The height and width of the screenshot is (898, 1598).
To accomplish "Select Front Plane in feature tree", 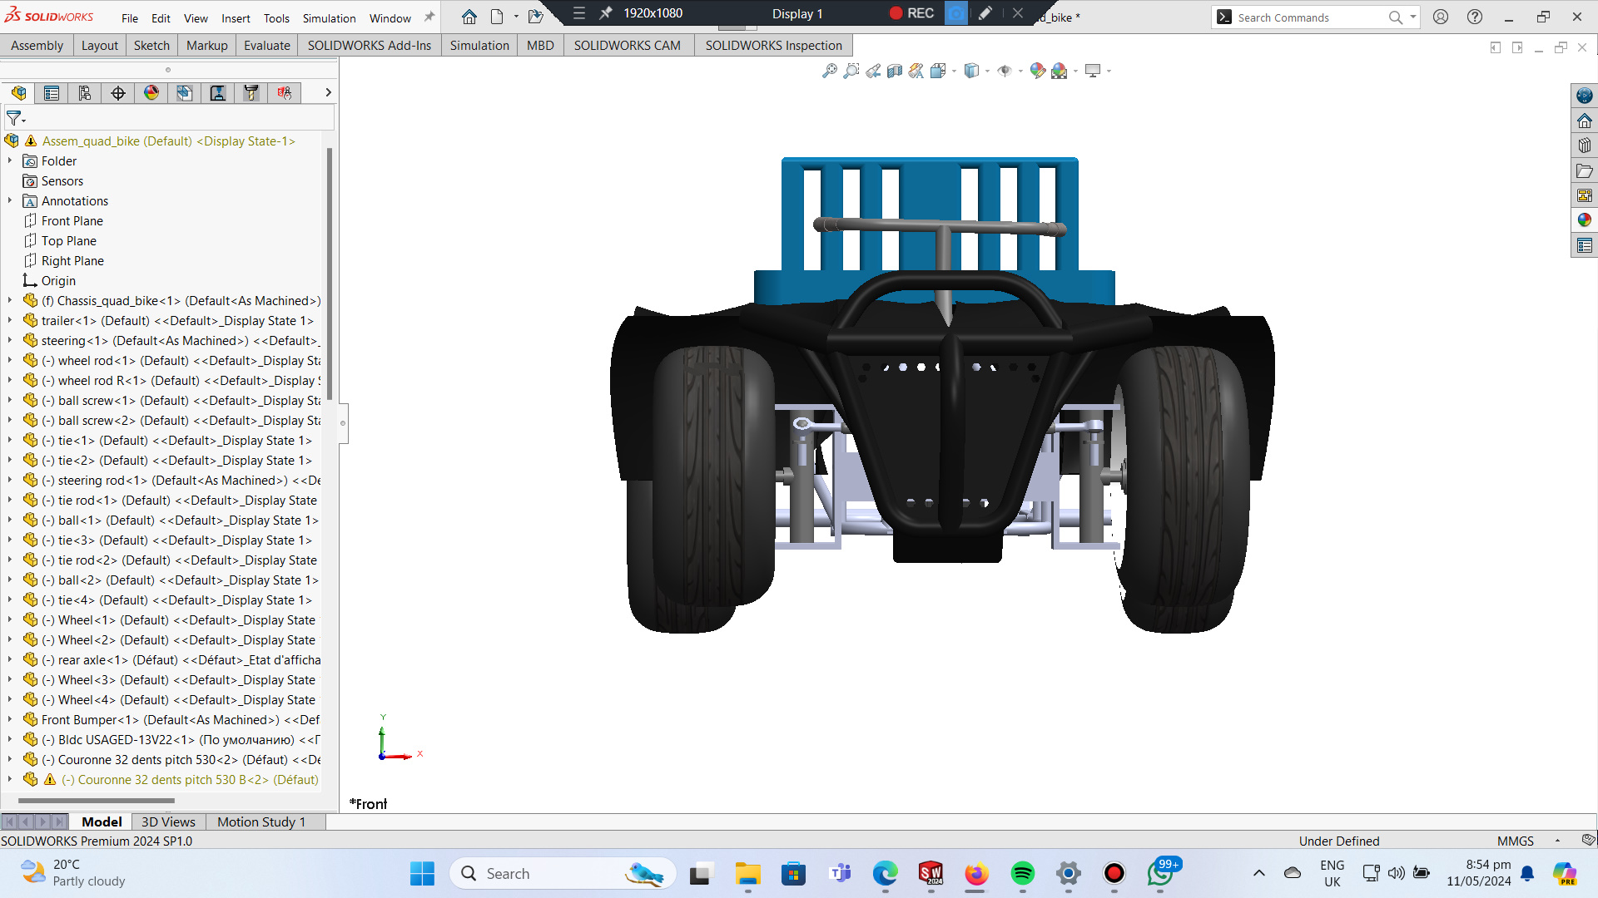I will 72,221.
